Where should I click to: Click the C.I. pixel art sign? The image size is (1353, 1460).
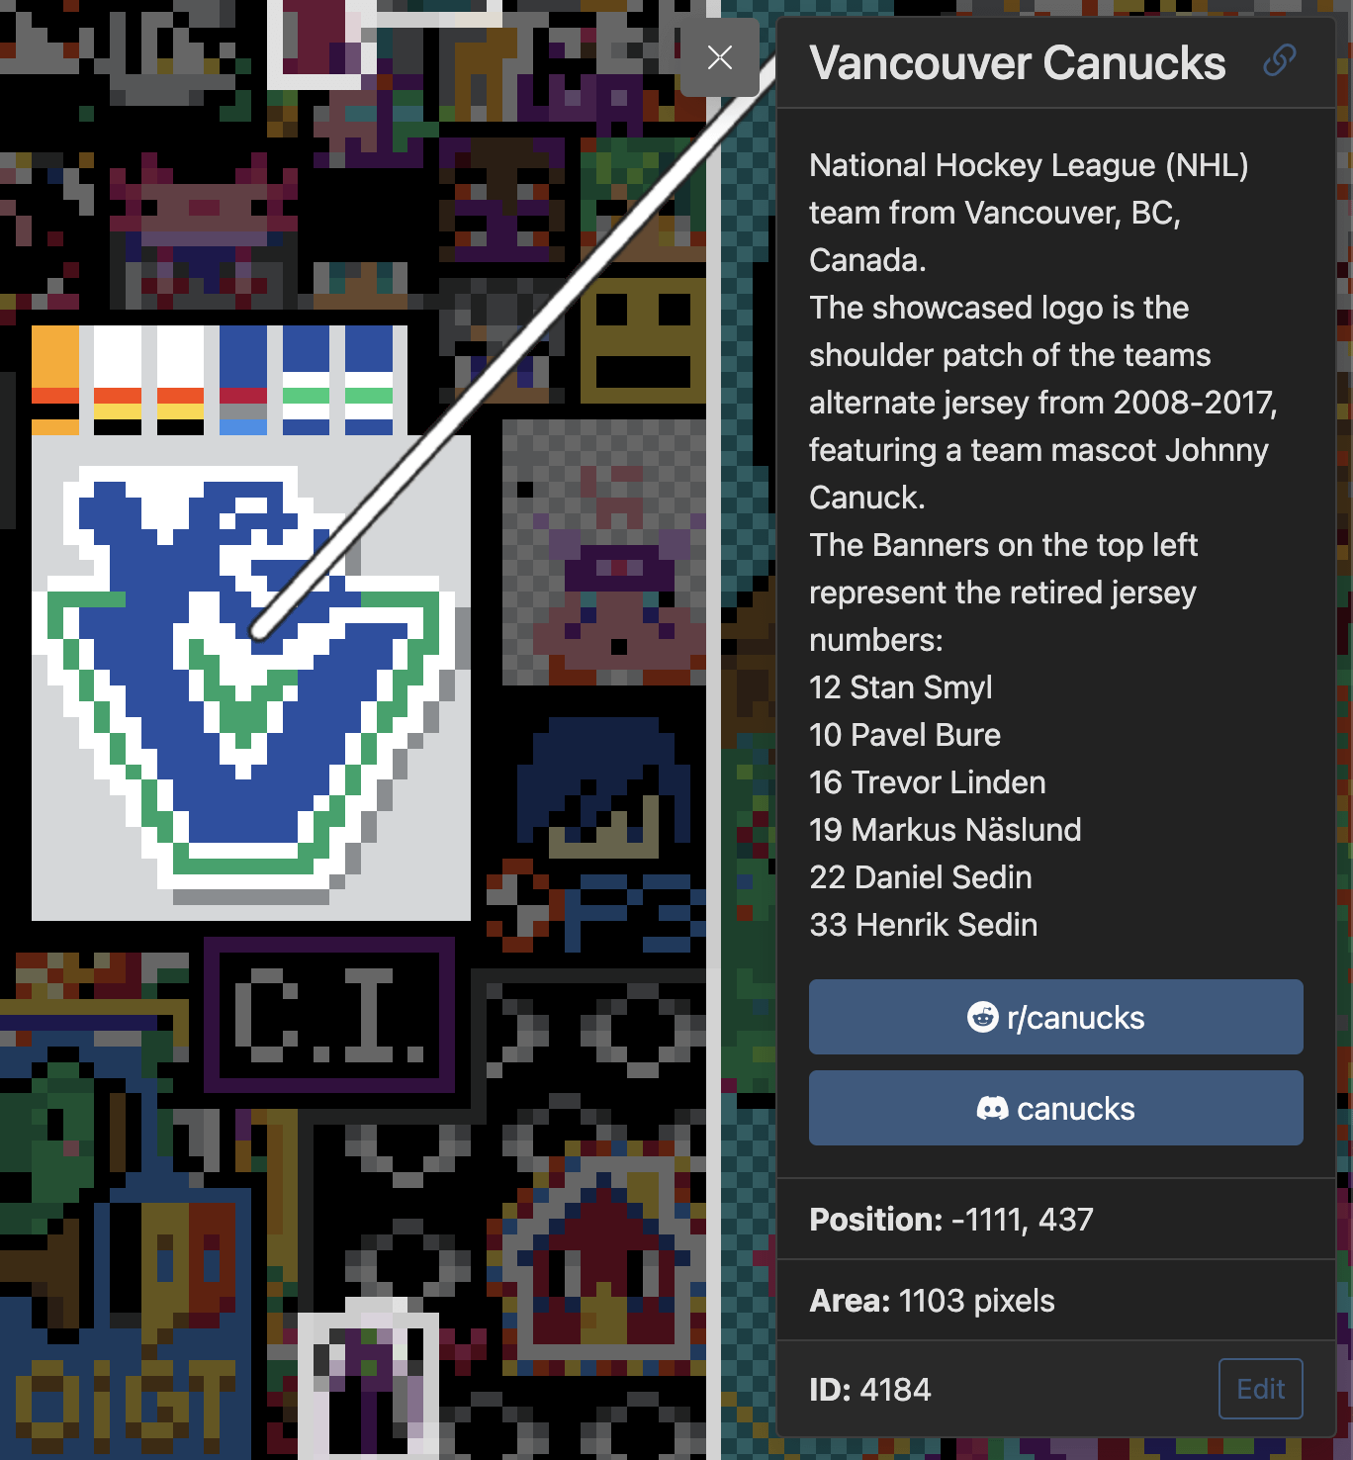coord(329,1015)
